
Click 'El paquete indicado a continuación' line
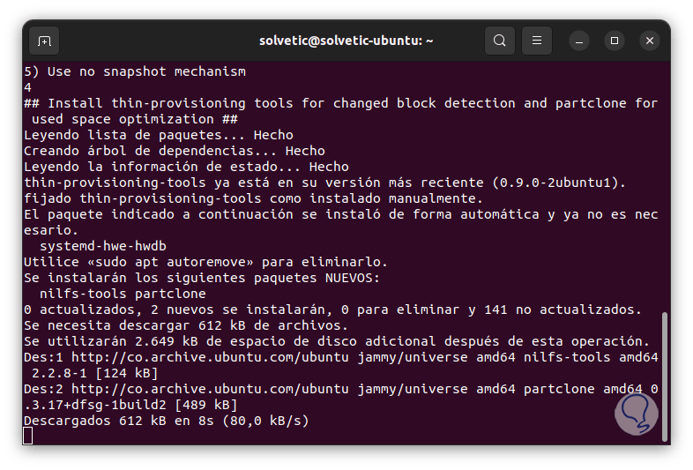point(340,214)
